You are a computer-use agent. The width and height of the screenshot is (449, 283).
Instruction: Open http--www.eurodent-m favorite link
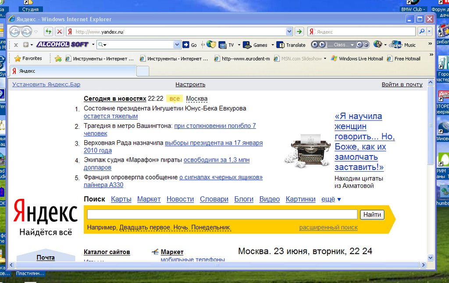tap(242, 59)
